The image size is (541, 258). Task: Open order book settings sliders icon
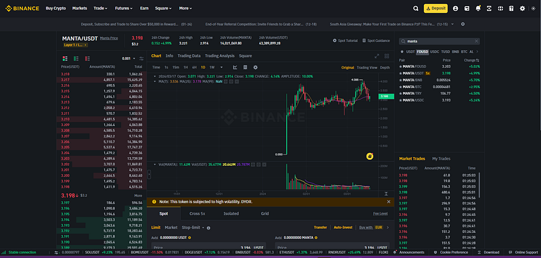[x=141, y=58]
